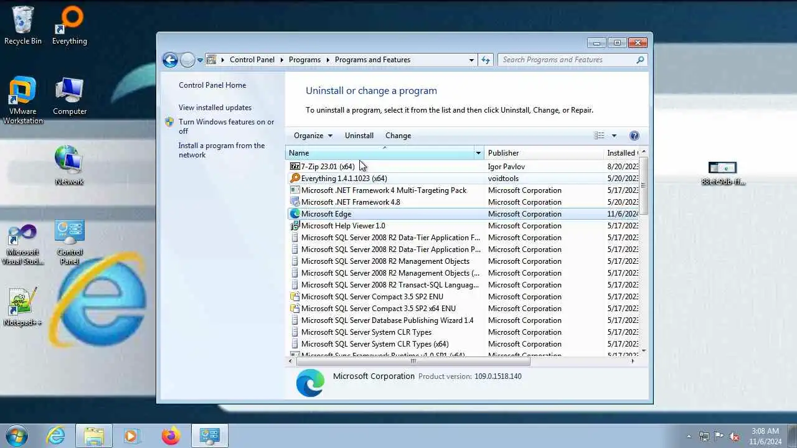
Task: Open the help question mark button
Action: 634,136
